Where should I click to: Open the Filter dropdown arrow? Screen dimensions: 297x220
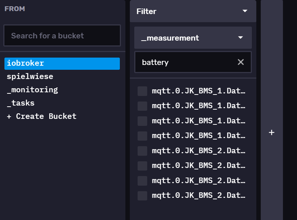coord(245,11)
